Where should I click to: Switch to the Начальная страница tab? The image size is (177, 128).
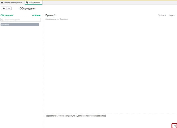coord(13,3)
